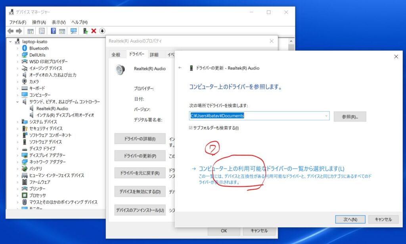Expand the ネットワーク アダプター tree node
This screenshot has width=406, height=244.
pyautogui.click(x=17, y=162)
